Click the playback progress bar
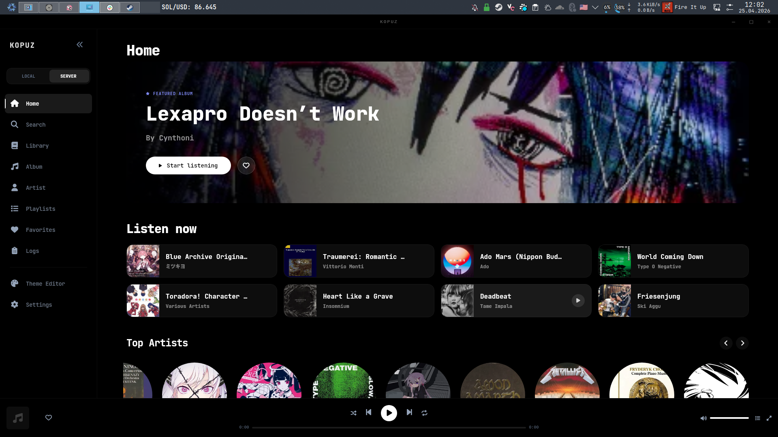The width and height of the screenshot is (778, 437). point(389,427)
